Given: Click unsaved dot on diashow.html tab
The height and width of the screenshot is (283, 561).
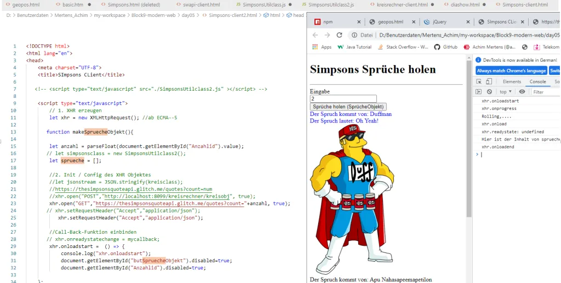Looking at the screenshot, I should click(485, 5).
